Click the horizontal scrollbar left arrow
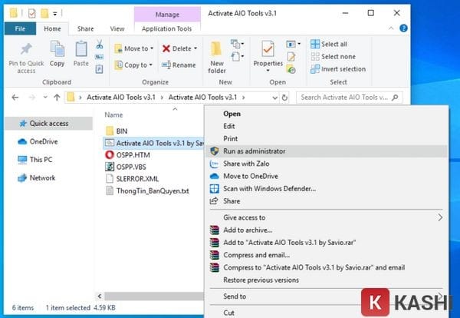 (x=100, y=296)
